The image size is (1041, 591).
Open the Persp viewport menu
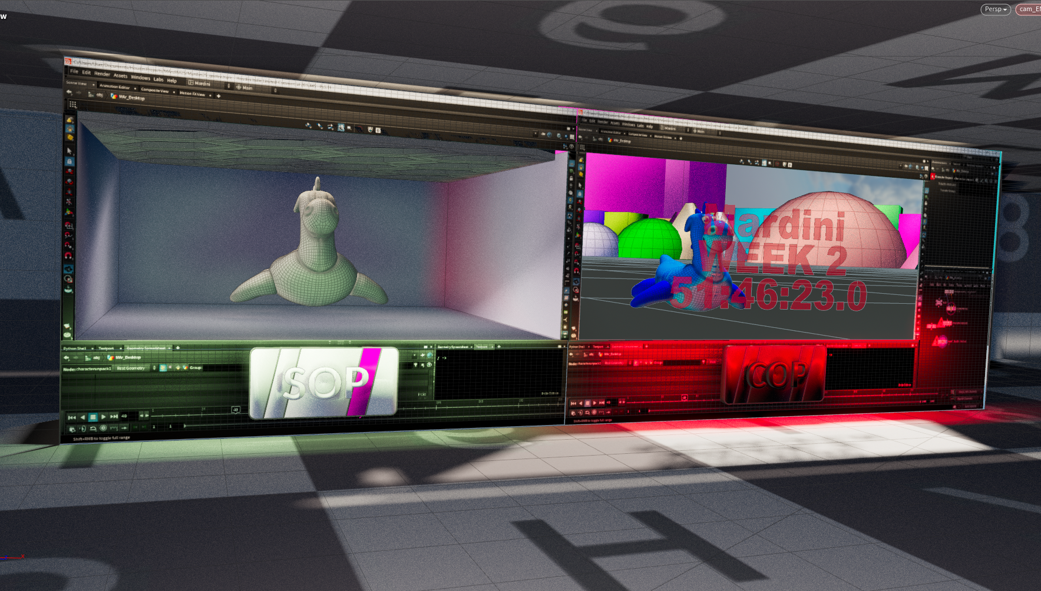pyautogui.click(x=996, y=9)
